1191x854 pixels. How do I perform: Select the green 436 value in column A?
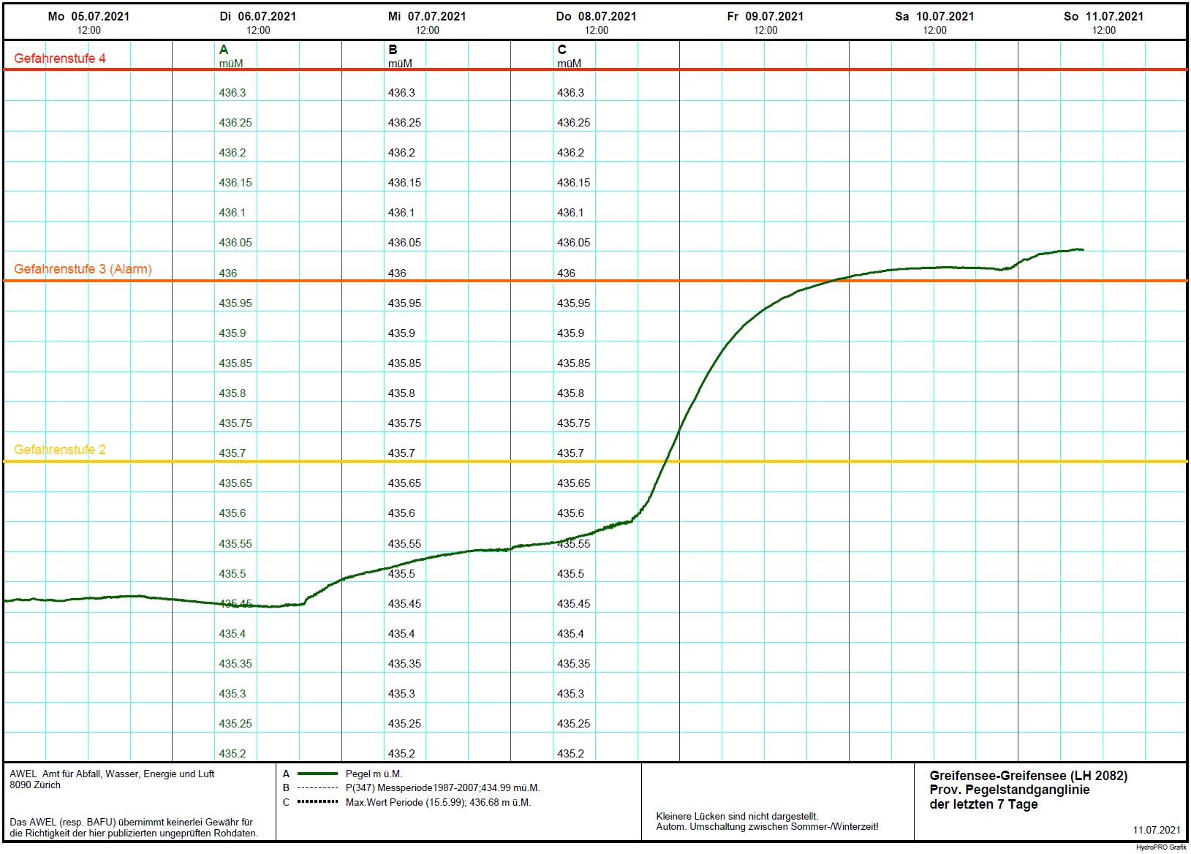[x=228, y=273]
